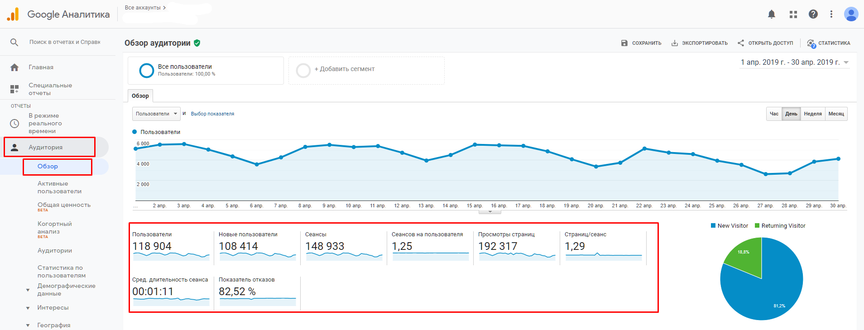The height and width of the screenshot is (330, 864).
Task: Click ЭКСПОРТИРОВАТЬ to export the report
Action: pyautogui.click(x=699, y=43)
